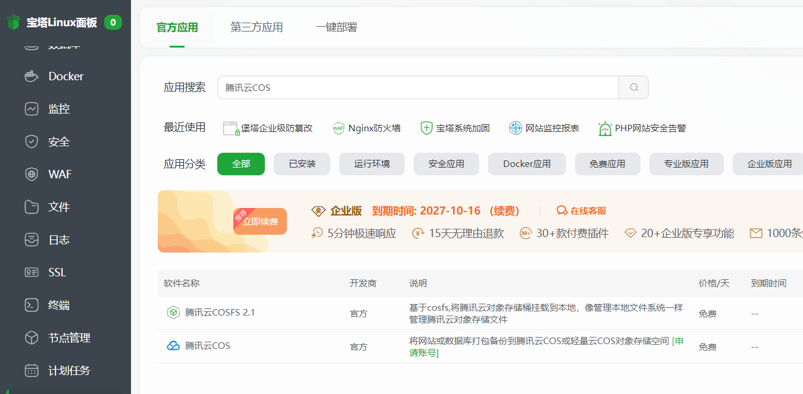Screen dimensions: 803x394
Task: Click the 腾讯云COS software name in table
Action: point(207,346)
